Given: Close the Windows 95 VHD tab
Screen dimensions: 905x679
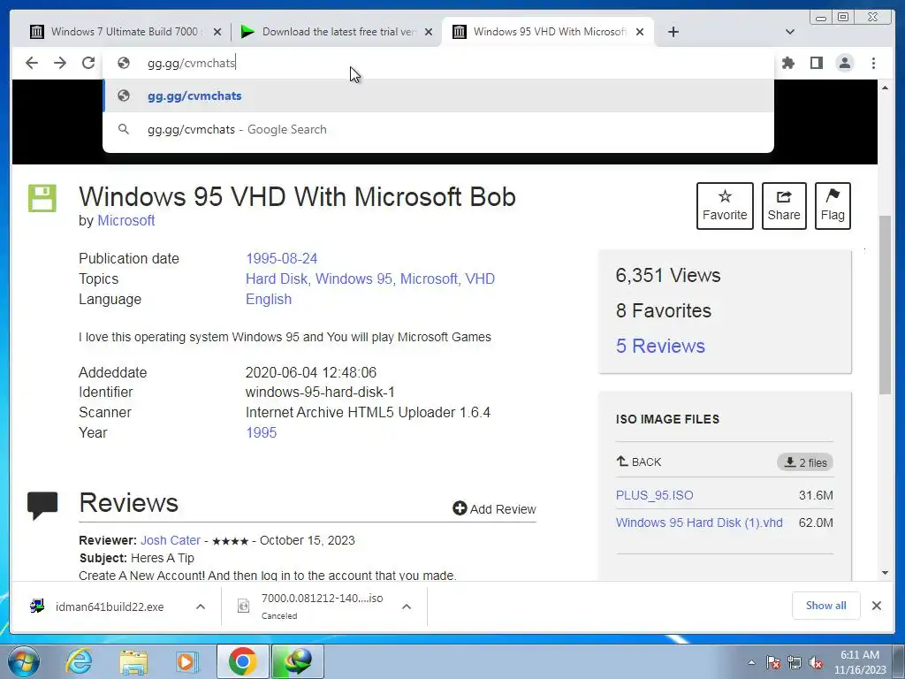Looking at the screenshot, I should click(x=640, y=32).
